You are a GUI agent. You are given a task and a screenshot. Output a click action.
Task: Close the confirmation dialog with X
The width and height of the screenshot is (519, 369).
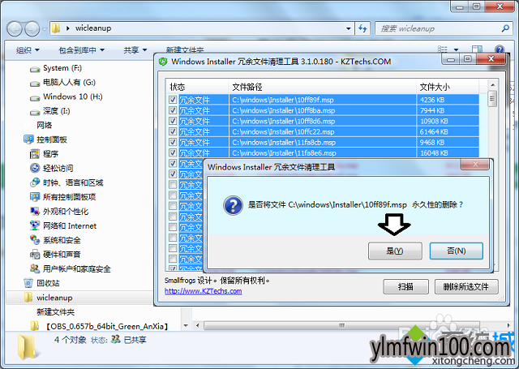pyautogui.click(x=475, y=164)
